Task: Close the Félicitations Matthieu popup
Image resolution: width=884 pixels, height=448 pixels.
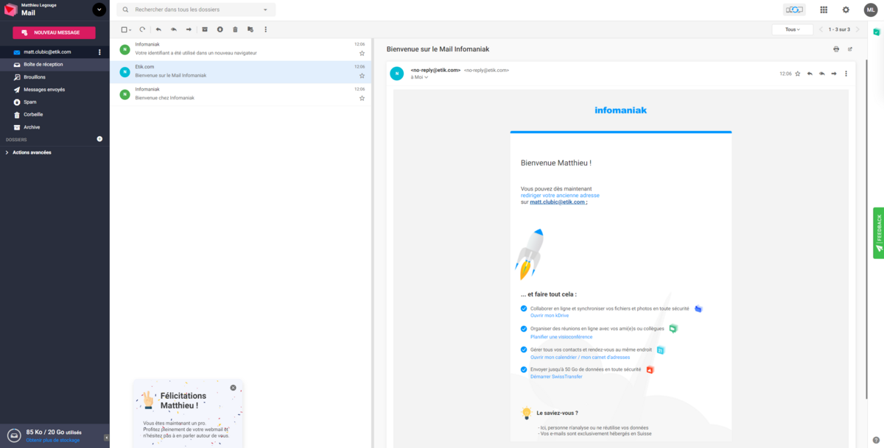Action: (234, 388)
